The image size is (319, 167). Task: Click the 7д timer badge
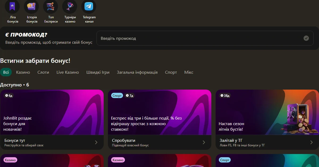click(x=130, y=95)
